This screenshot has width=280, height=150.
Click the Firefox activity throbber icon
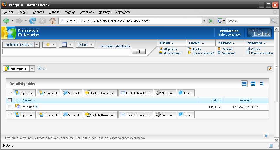[275, 12]
